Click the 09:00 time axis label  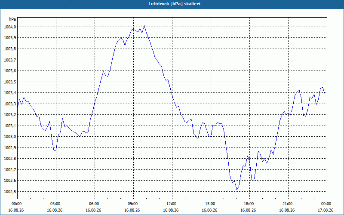133,204
